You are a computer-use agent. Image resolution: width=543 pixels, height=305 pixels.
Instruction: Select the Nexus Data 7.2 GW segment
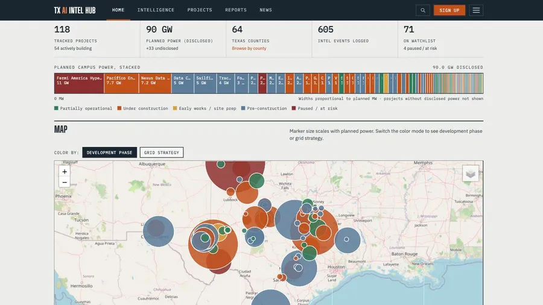[155, 83]
